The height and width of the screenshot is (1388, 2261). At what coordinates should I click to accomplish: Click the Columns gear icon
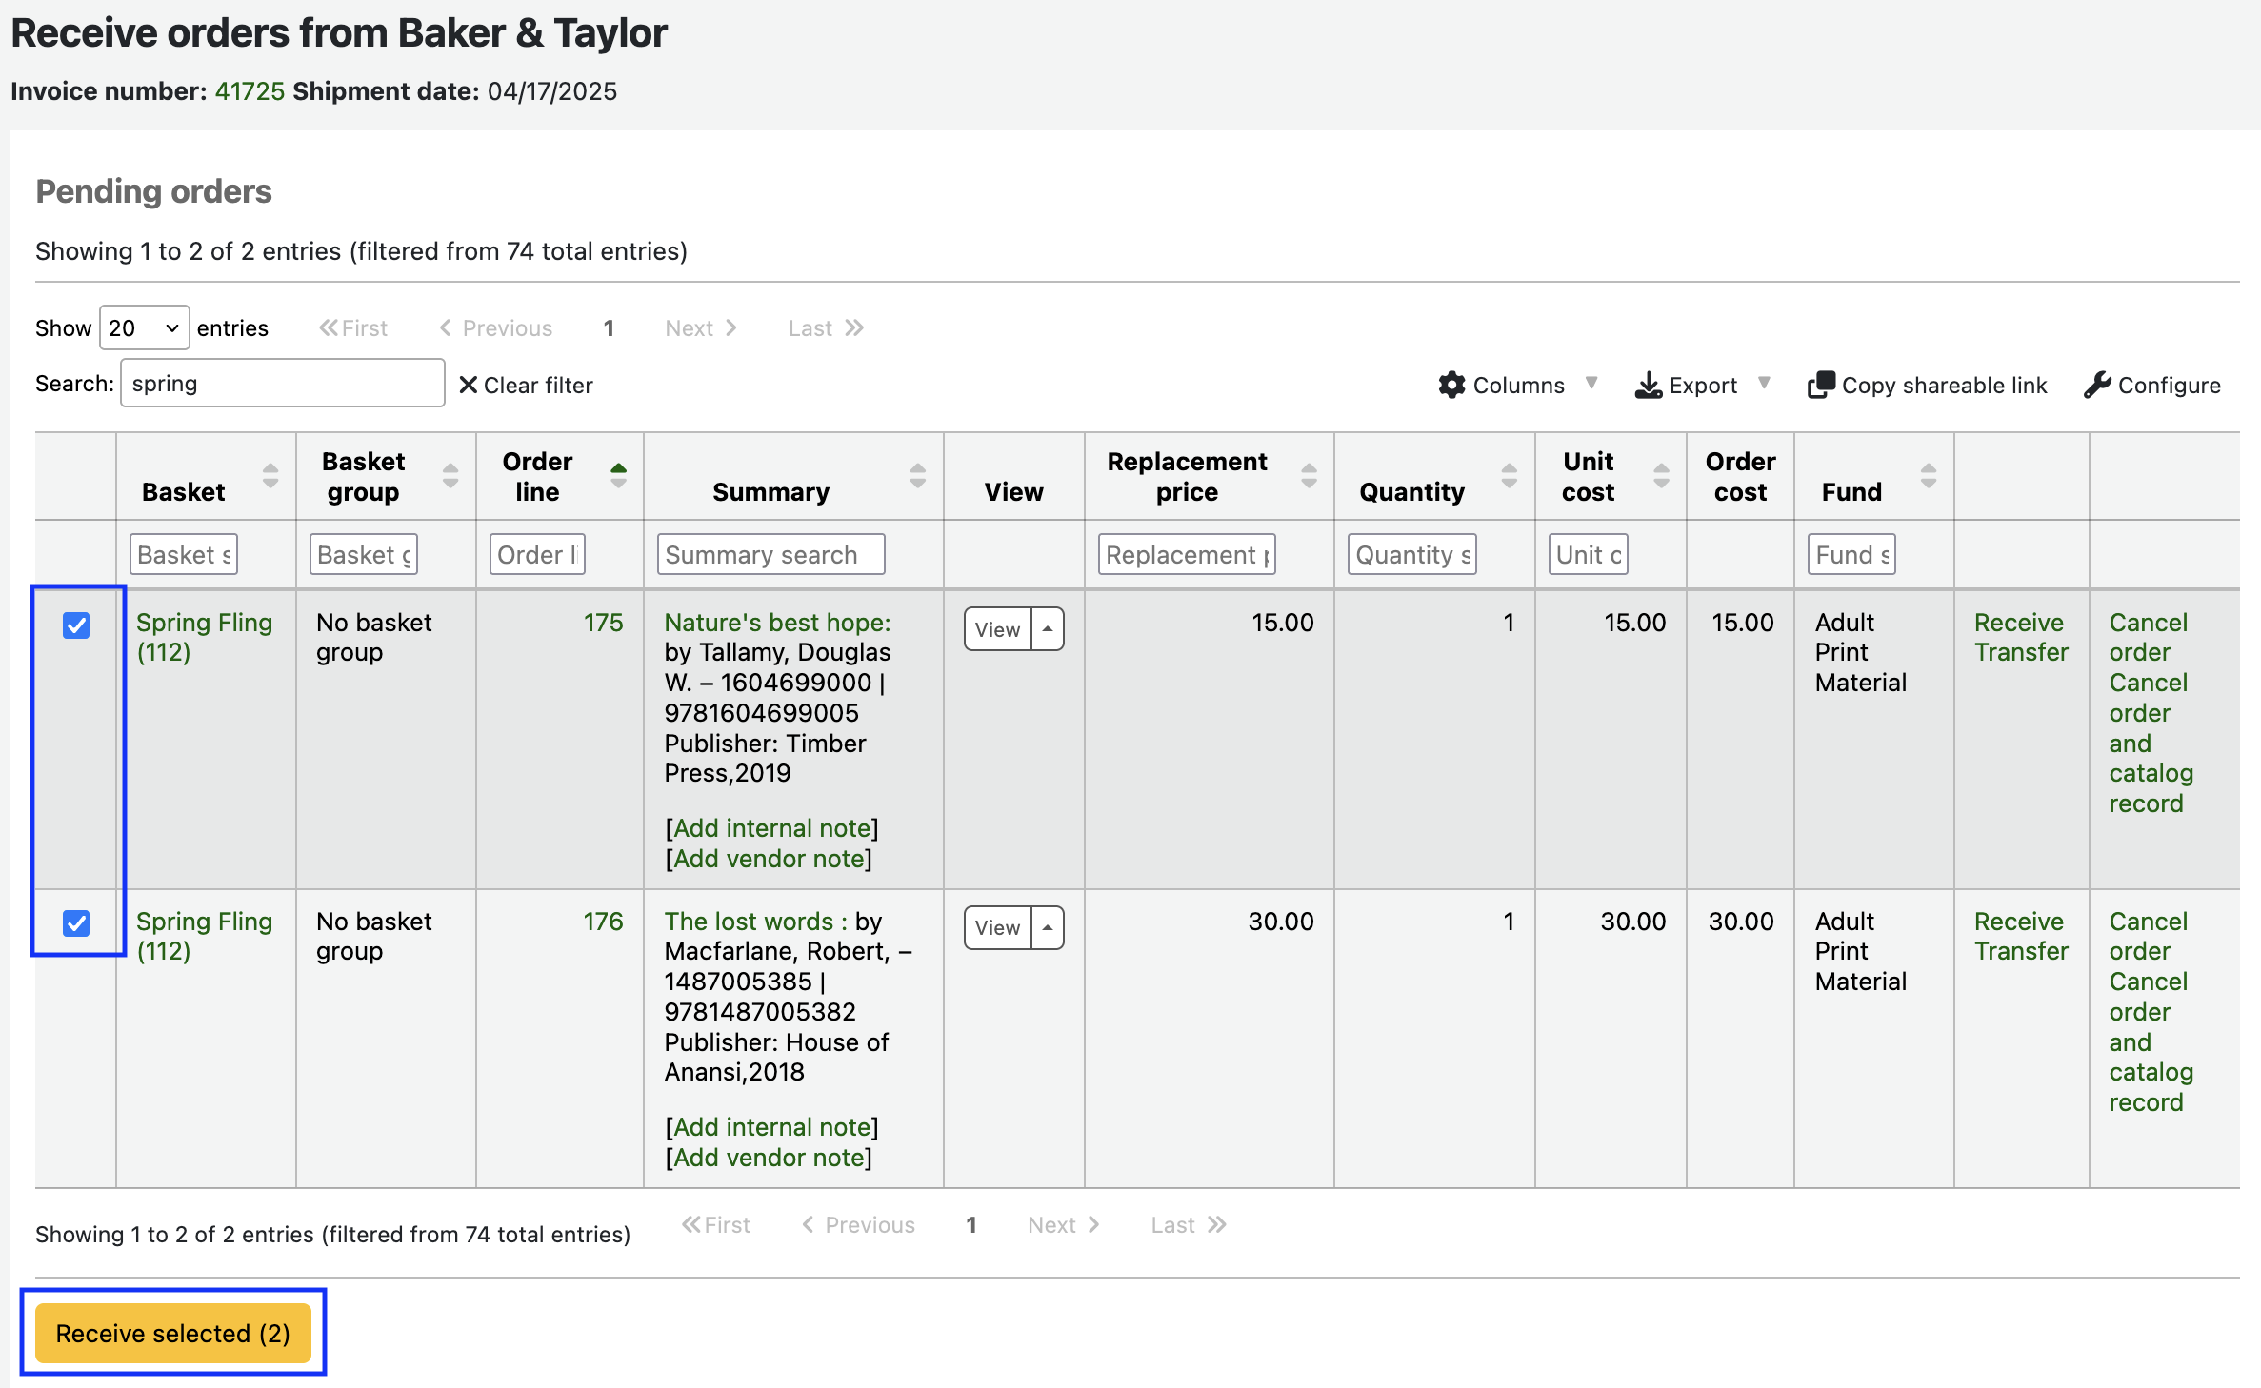point(1451,385)
